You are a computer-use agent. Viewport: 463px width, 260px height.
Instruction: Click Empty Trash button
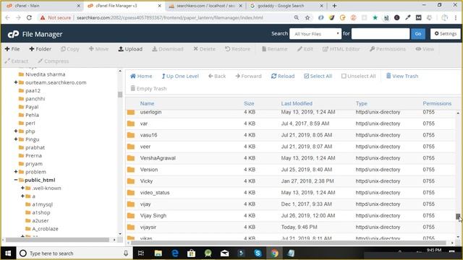tap(148, 88)
